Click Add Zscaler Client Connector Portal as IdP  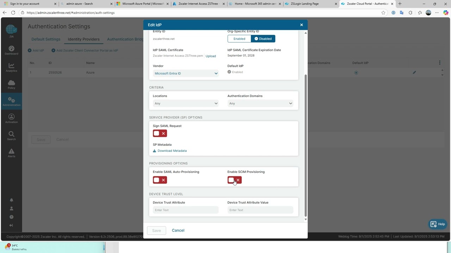pyautogui.click(x=85, y=51)
